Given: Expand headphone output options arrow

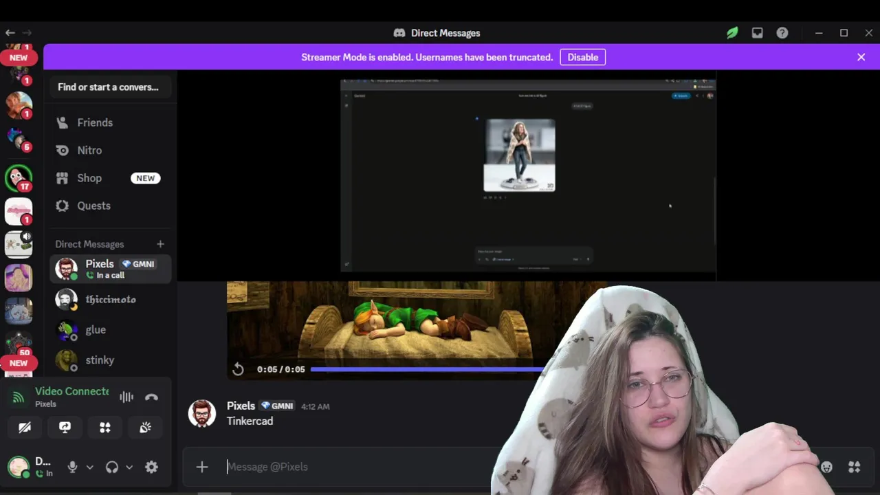Looking at the screenshot, I should (x=129, y=467).
